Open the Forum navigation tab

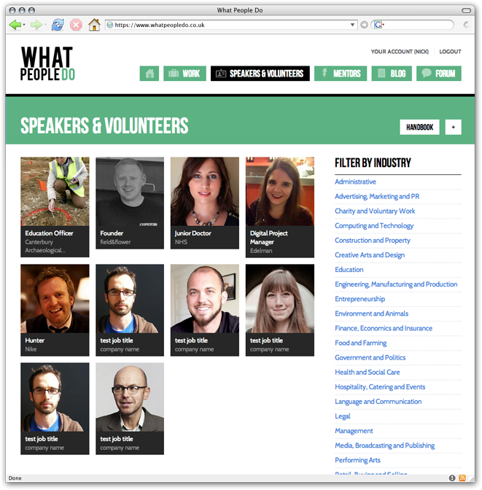tap(438, 74)
